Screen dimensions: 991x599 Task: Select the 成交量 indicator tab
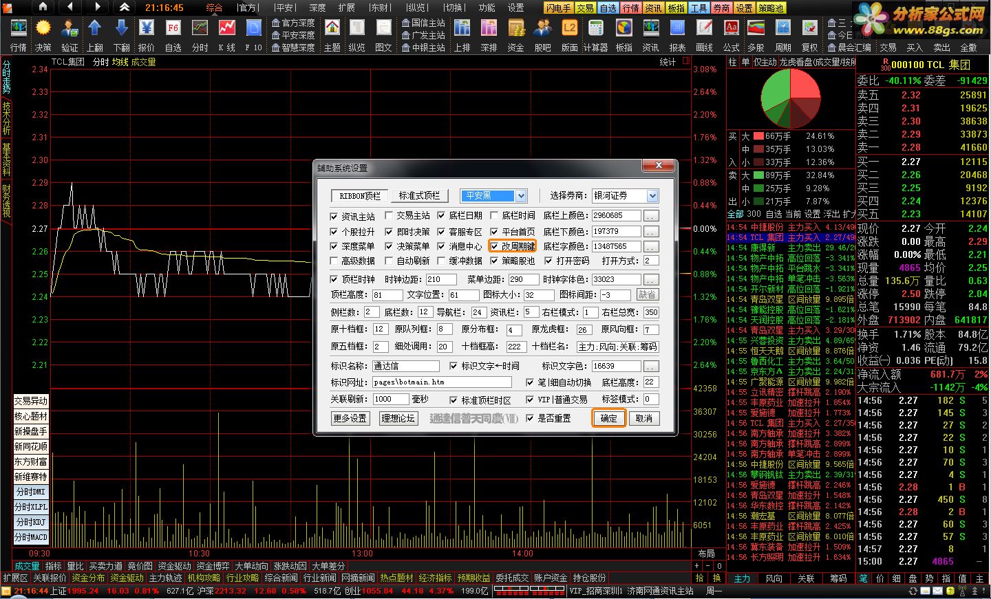point(27,566)
